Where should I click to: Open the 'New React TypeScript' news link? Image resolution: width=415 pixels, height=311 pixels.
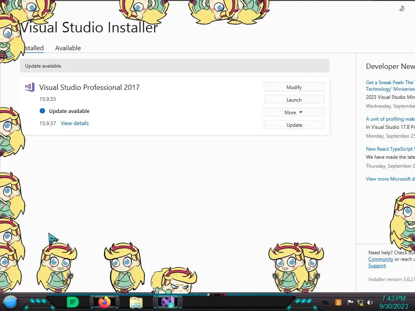point(390,149)
